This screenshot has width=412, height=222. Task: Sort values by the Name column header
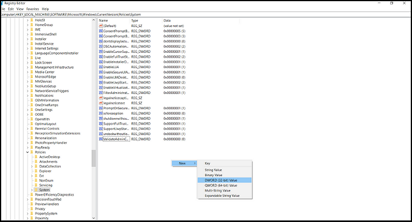114,21
